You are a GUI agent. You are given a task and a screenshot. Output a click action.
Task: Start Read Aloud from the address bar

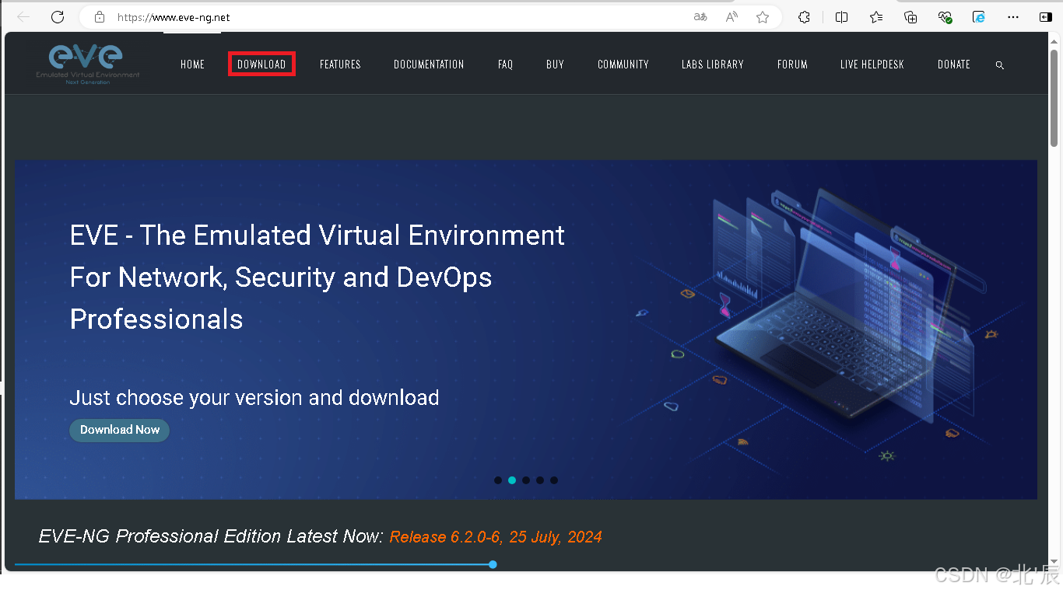tap(731, 16)
